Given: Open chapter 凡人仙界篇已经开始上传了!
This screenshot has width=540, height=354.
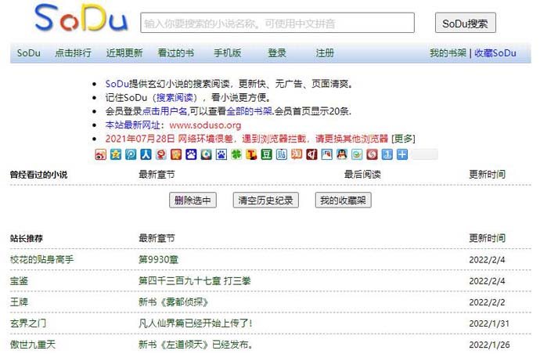Looking at the screenshot, I should point(196,323).
